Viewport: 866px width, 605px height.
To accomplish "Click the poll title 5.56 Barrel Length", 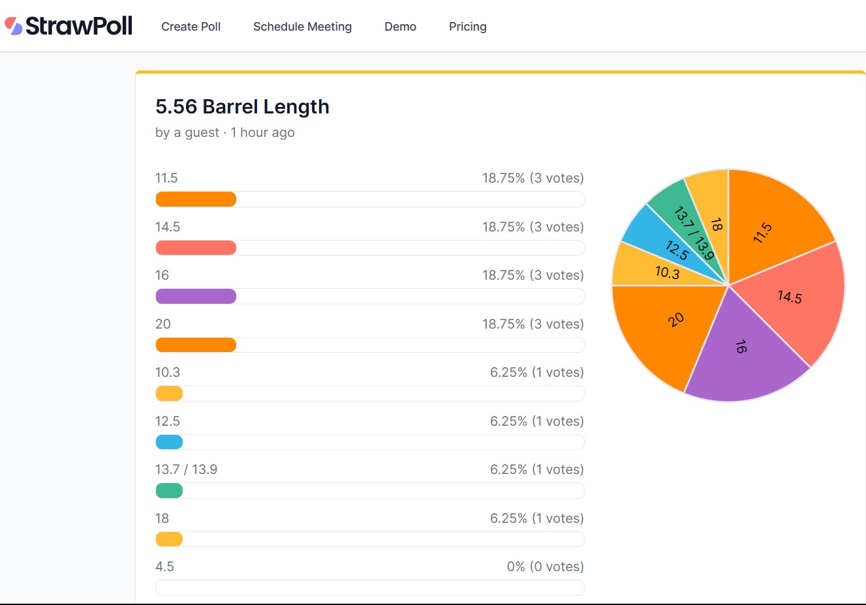I will (242, 106).
